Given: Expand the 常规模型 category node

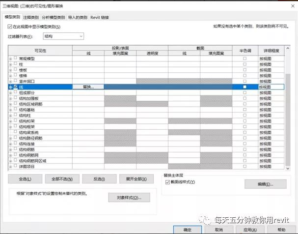Looking at the screenshot, I should (x=10, y=59).
